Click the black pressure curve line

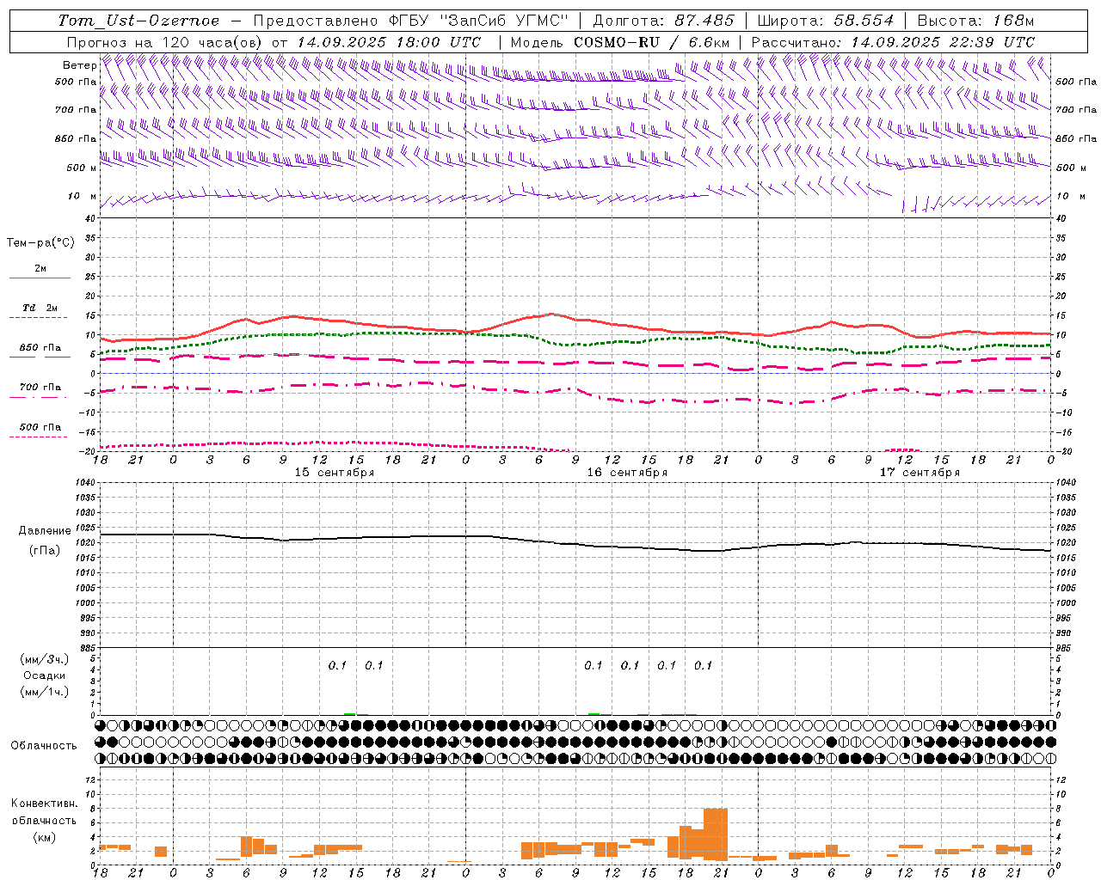click(x=576, y=543)
